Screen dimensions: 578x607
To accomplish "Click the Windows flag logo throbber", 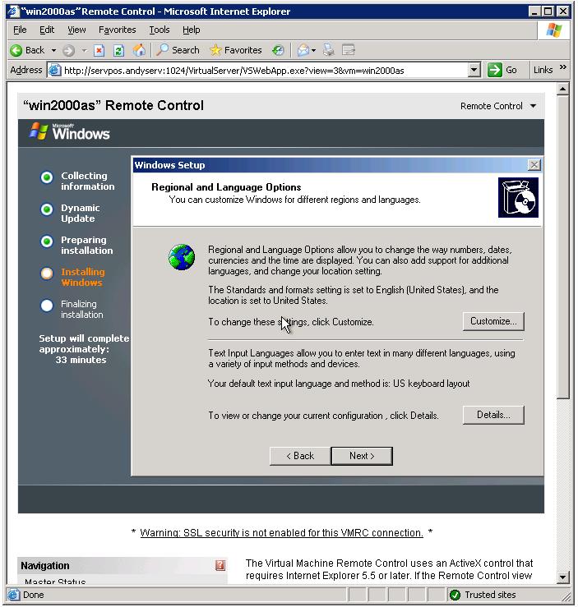I will 554,30.
